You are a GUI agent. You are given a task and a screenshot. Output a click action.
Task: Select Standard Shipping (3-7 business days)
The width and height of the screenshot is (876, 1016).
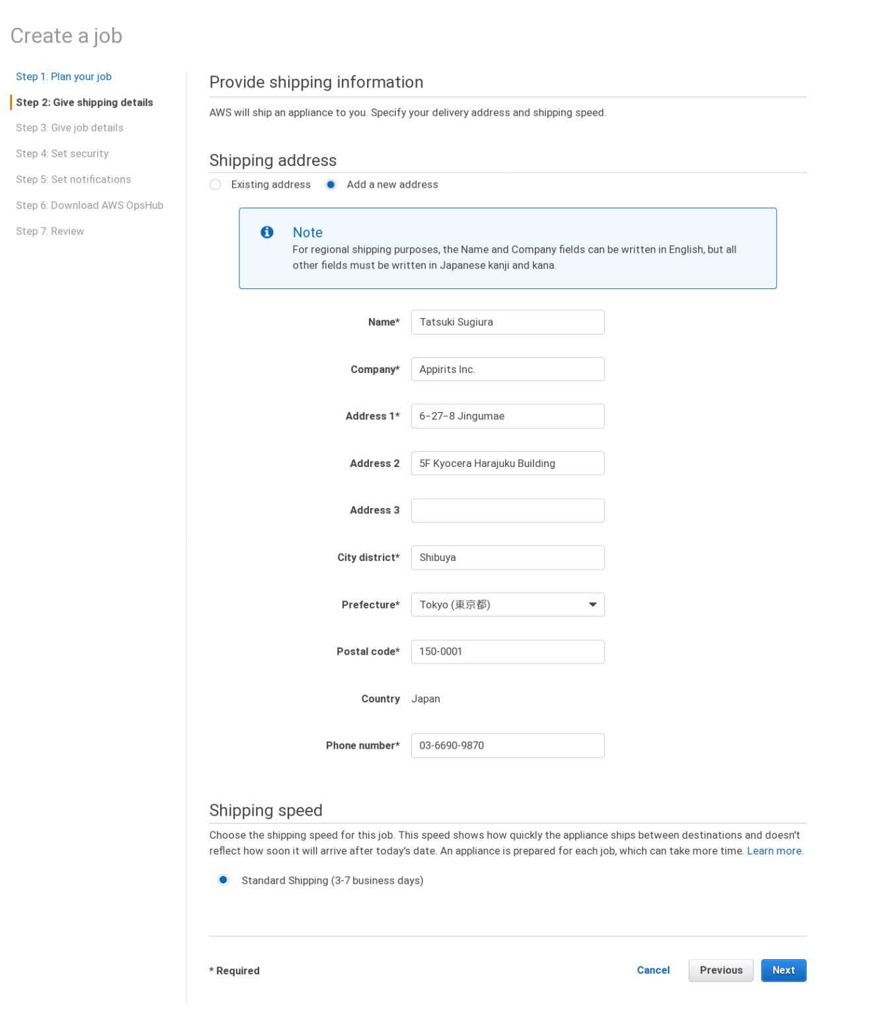click(x=223, y=880)
